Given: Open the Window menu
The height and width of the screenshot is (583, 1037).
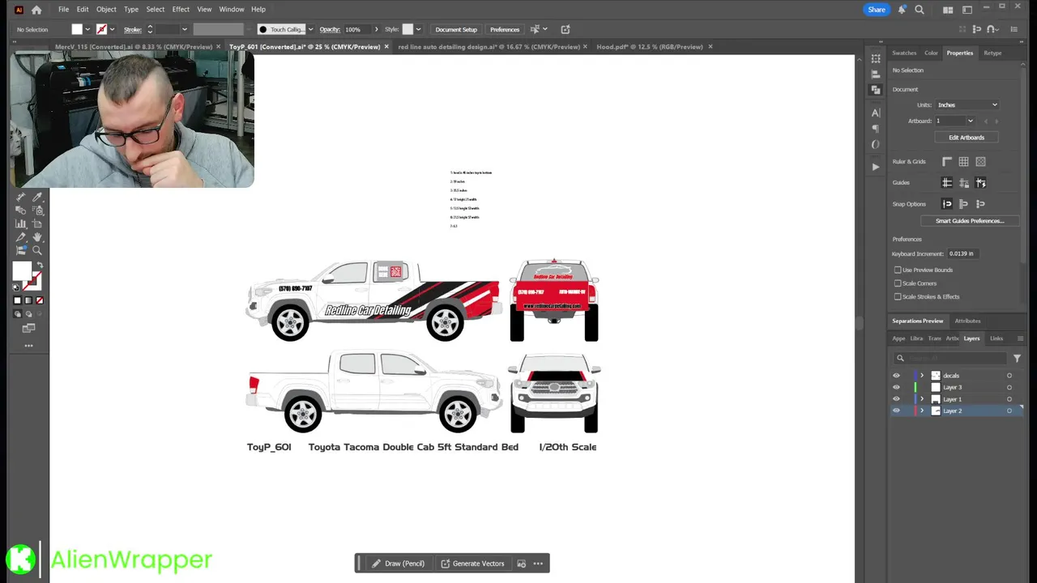Looking at the screenshot, I should 232,10.
